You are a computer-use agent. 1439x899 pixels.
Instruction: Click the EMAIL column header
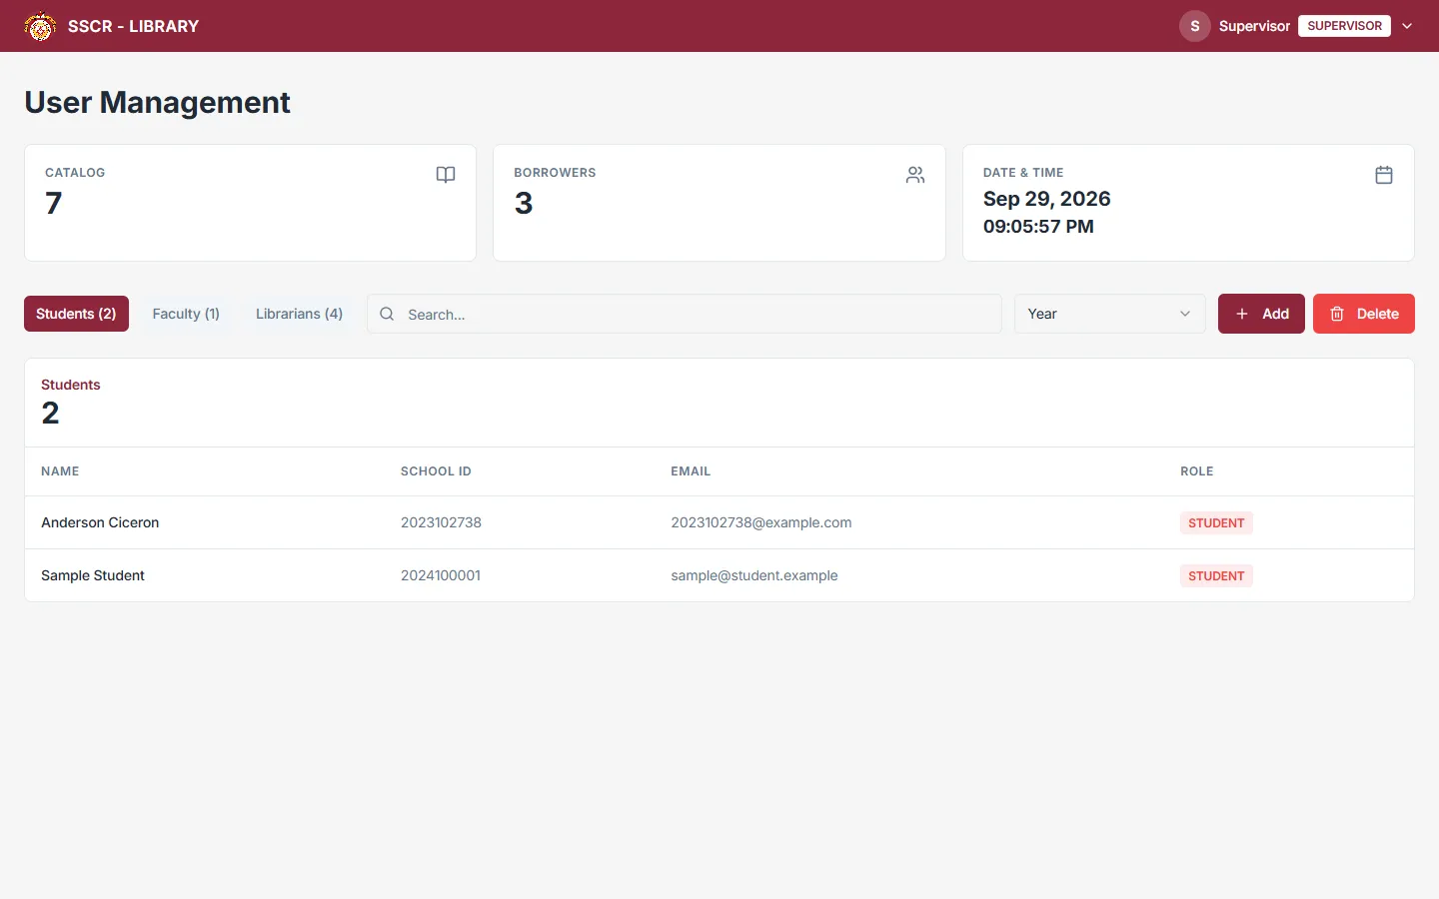691,471
